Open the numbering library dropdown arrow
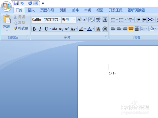The image size is (158, 118). tap(125, 20)
